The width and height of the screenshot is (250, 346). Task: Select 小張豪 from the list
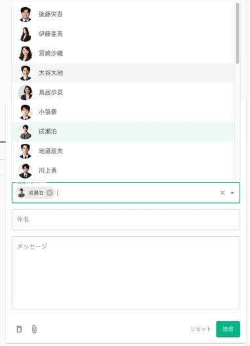click(123, 112)
